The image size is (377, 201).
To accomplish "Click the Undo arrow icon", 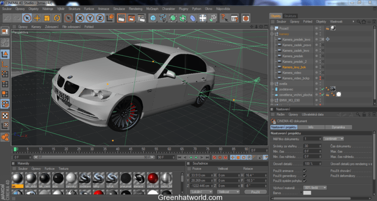I will click(x=7, y=18).
